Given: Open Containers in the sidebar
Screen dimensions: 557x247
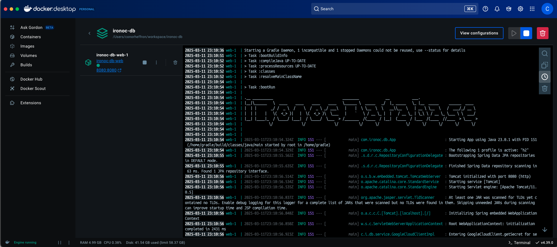Looking at the screenshot, I should coord(31,37).
